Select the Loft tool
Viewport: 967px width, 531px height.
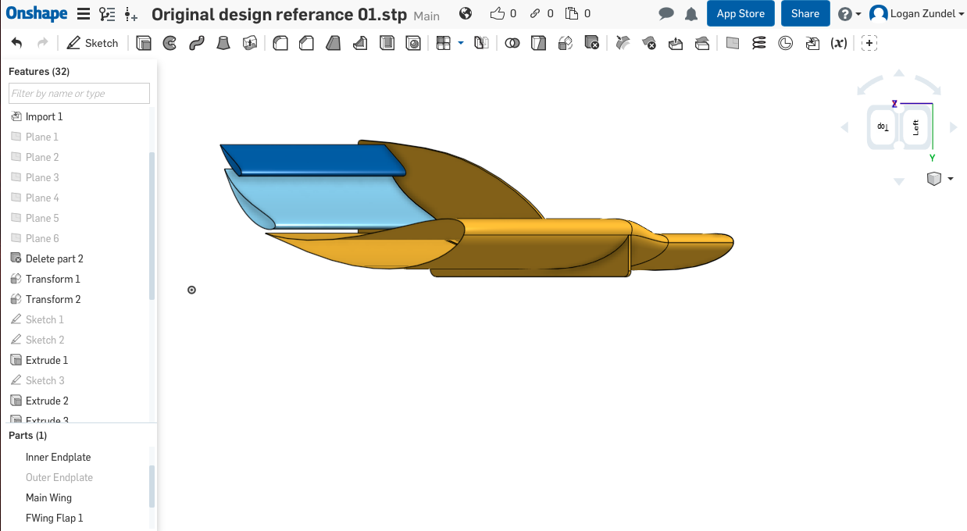coord(223,43)
